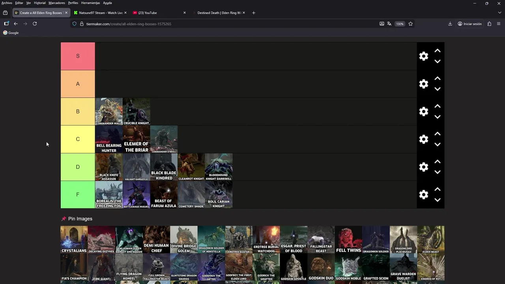Close the YouTube tab
The width and height of the screenshot is (505, 284).
point(185,13)
